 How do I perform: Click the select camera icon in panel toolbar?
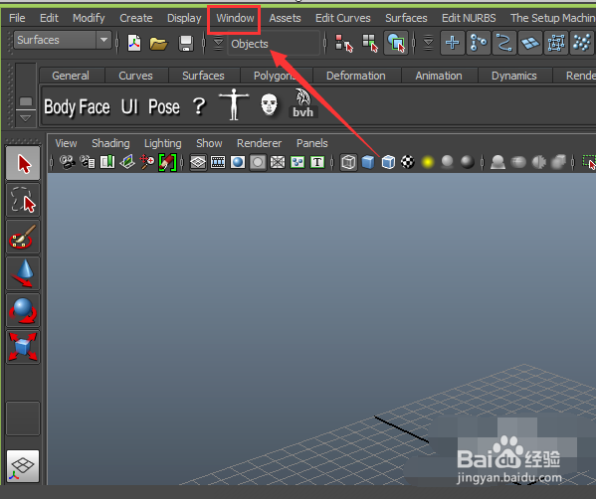coord(68,162)
